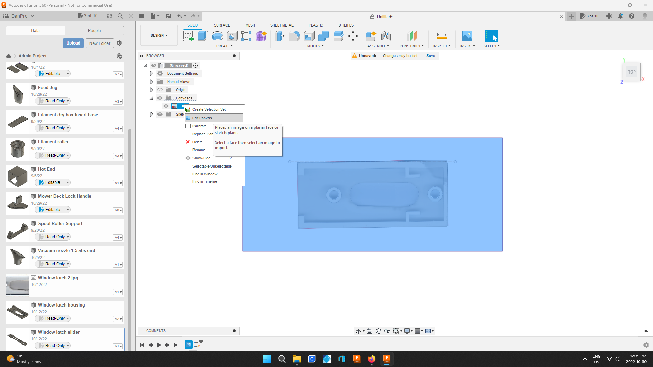Toggle visibility of the Origin folder
The height and width of the screenshot is (367, 653).
160,90
